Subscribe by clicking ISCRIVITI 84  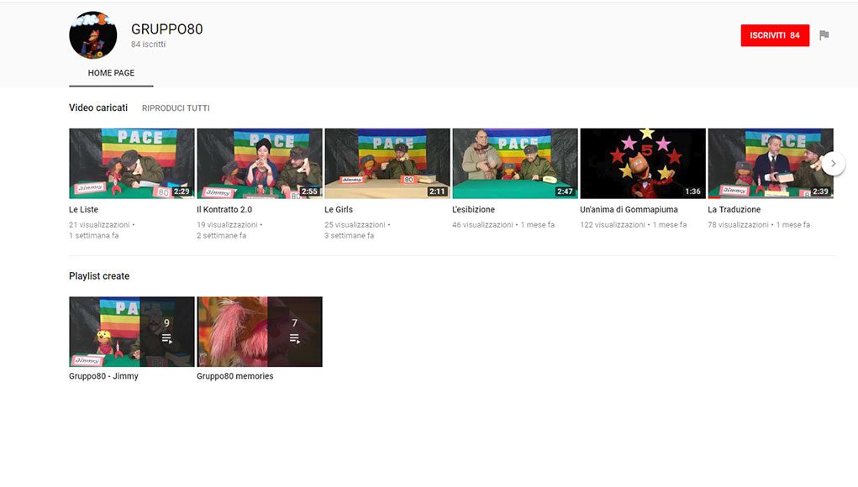pos(774,35)
